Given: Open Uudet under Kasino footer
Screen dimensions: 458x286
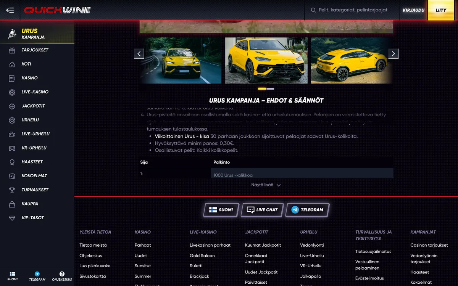Looking at the screenshot, I should tap(141, 255).
